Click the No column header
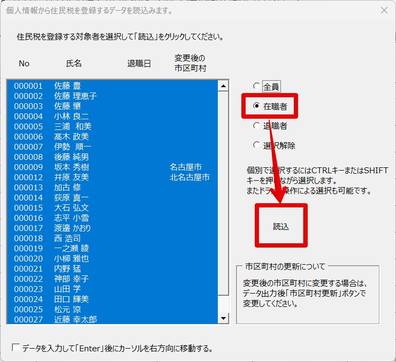Screen dimensions: 396x362 point(24,63)
